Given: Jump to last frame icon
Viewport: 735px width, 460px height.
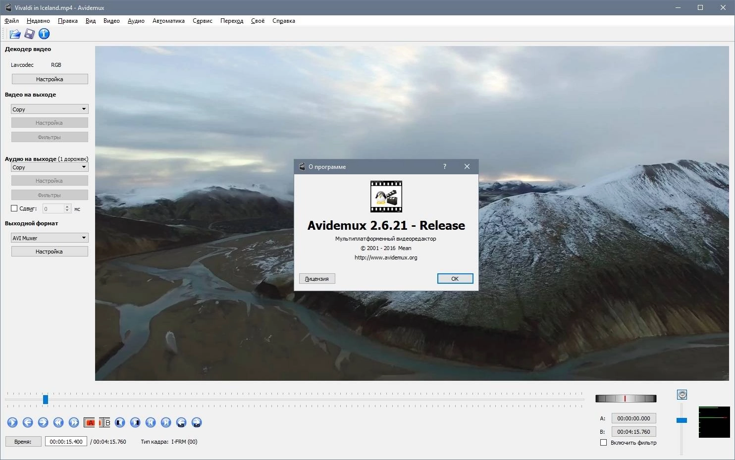Looking at the screenshot, I should coord(166,422).
